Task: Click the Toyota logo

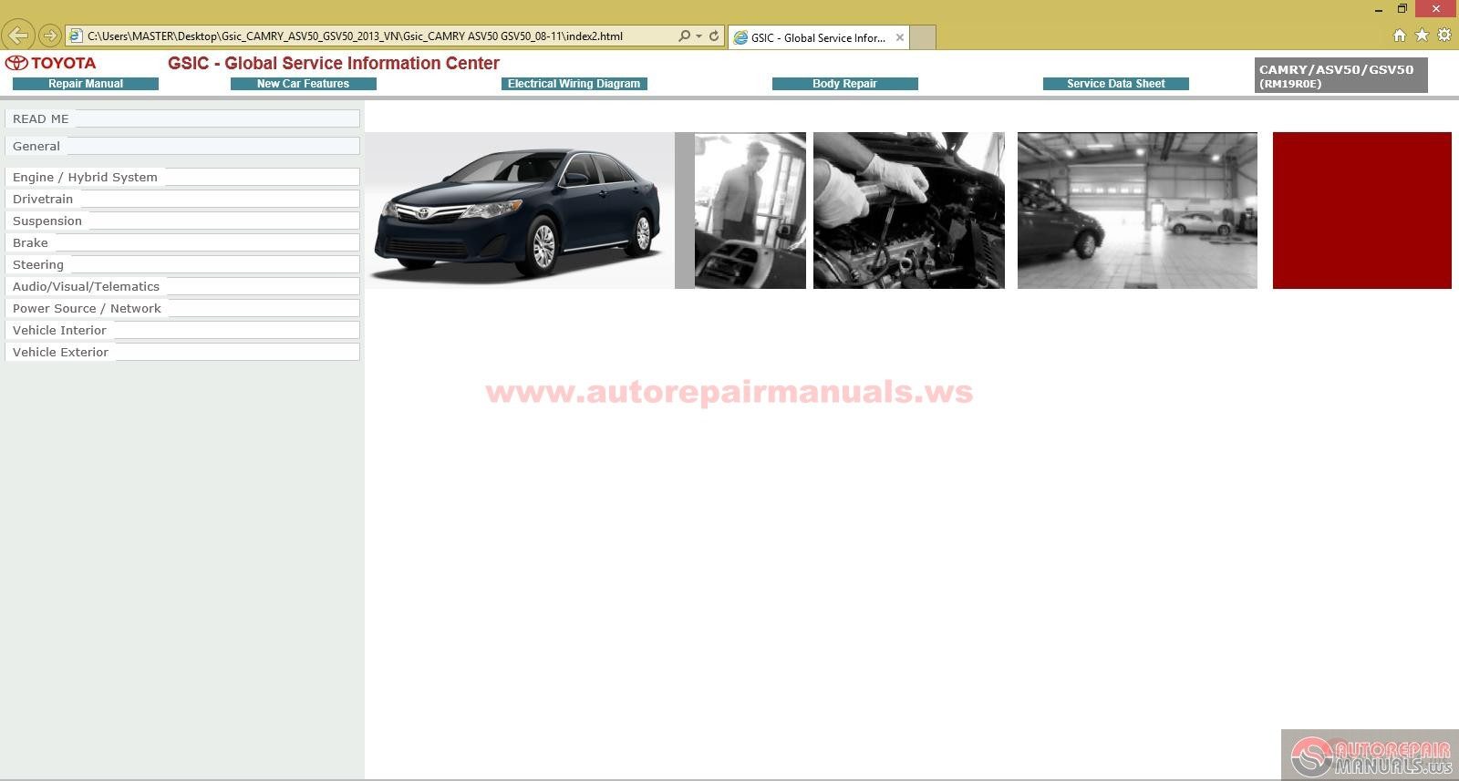Action: (x=50, y=63)
